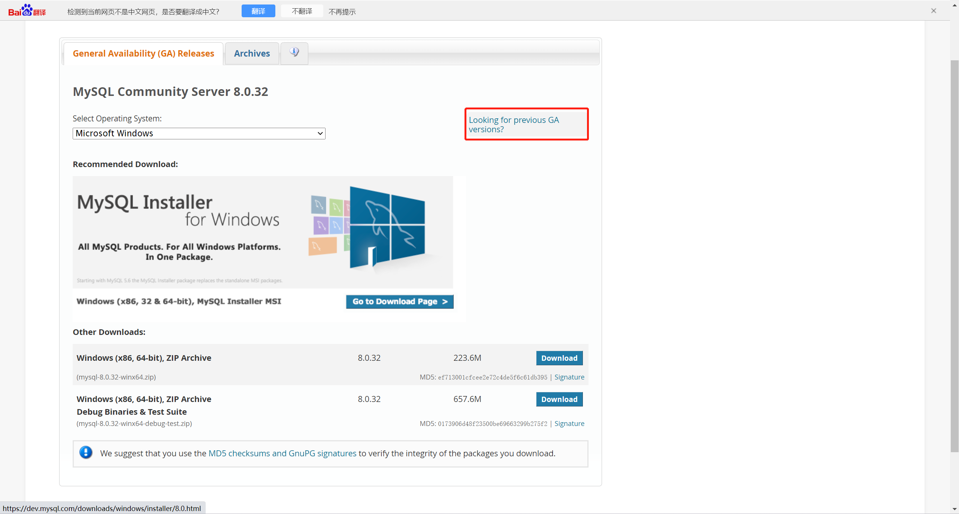Viewport: 959px width, 514px height.
Task: Click the (mysql-8.0.32-winx64.zip) filename text
Action: coord(116,377)
